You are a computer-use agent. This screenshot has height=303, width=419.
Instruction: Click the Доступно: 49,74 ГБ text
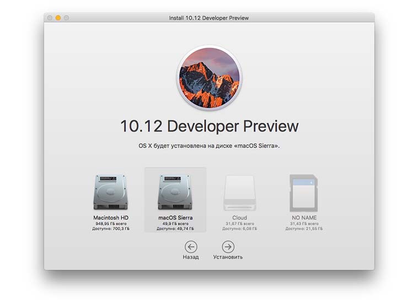pyautogui.click(x=175, y=229)
